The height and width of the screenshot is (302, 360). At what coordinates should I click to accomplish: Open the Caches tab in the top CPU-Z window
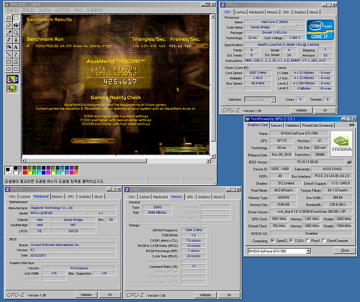240,12
